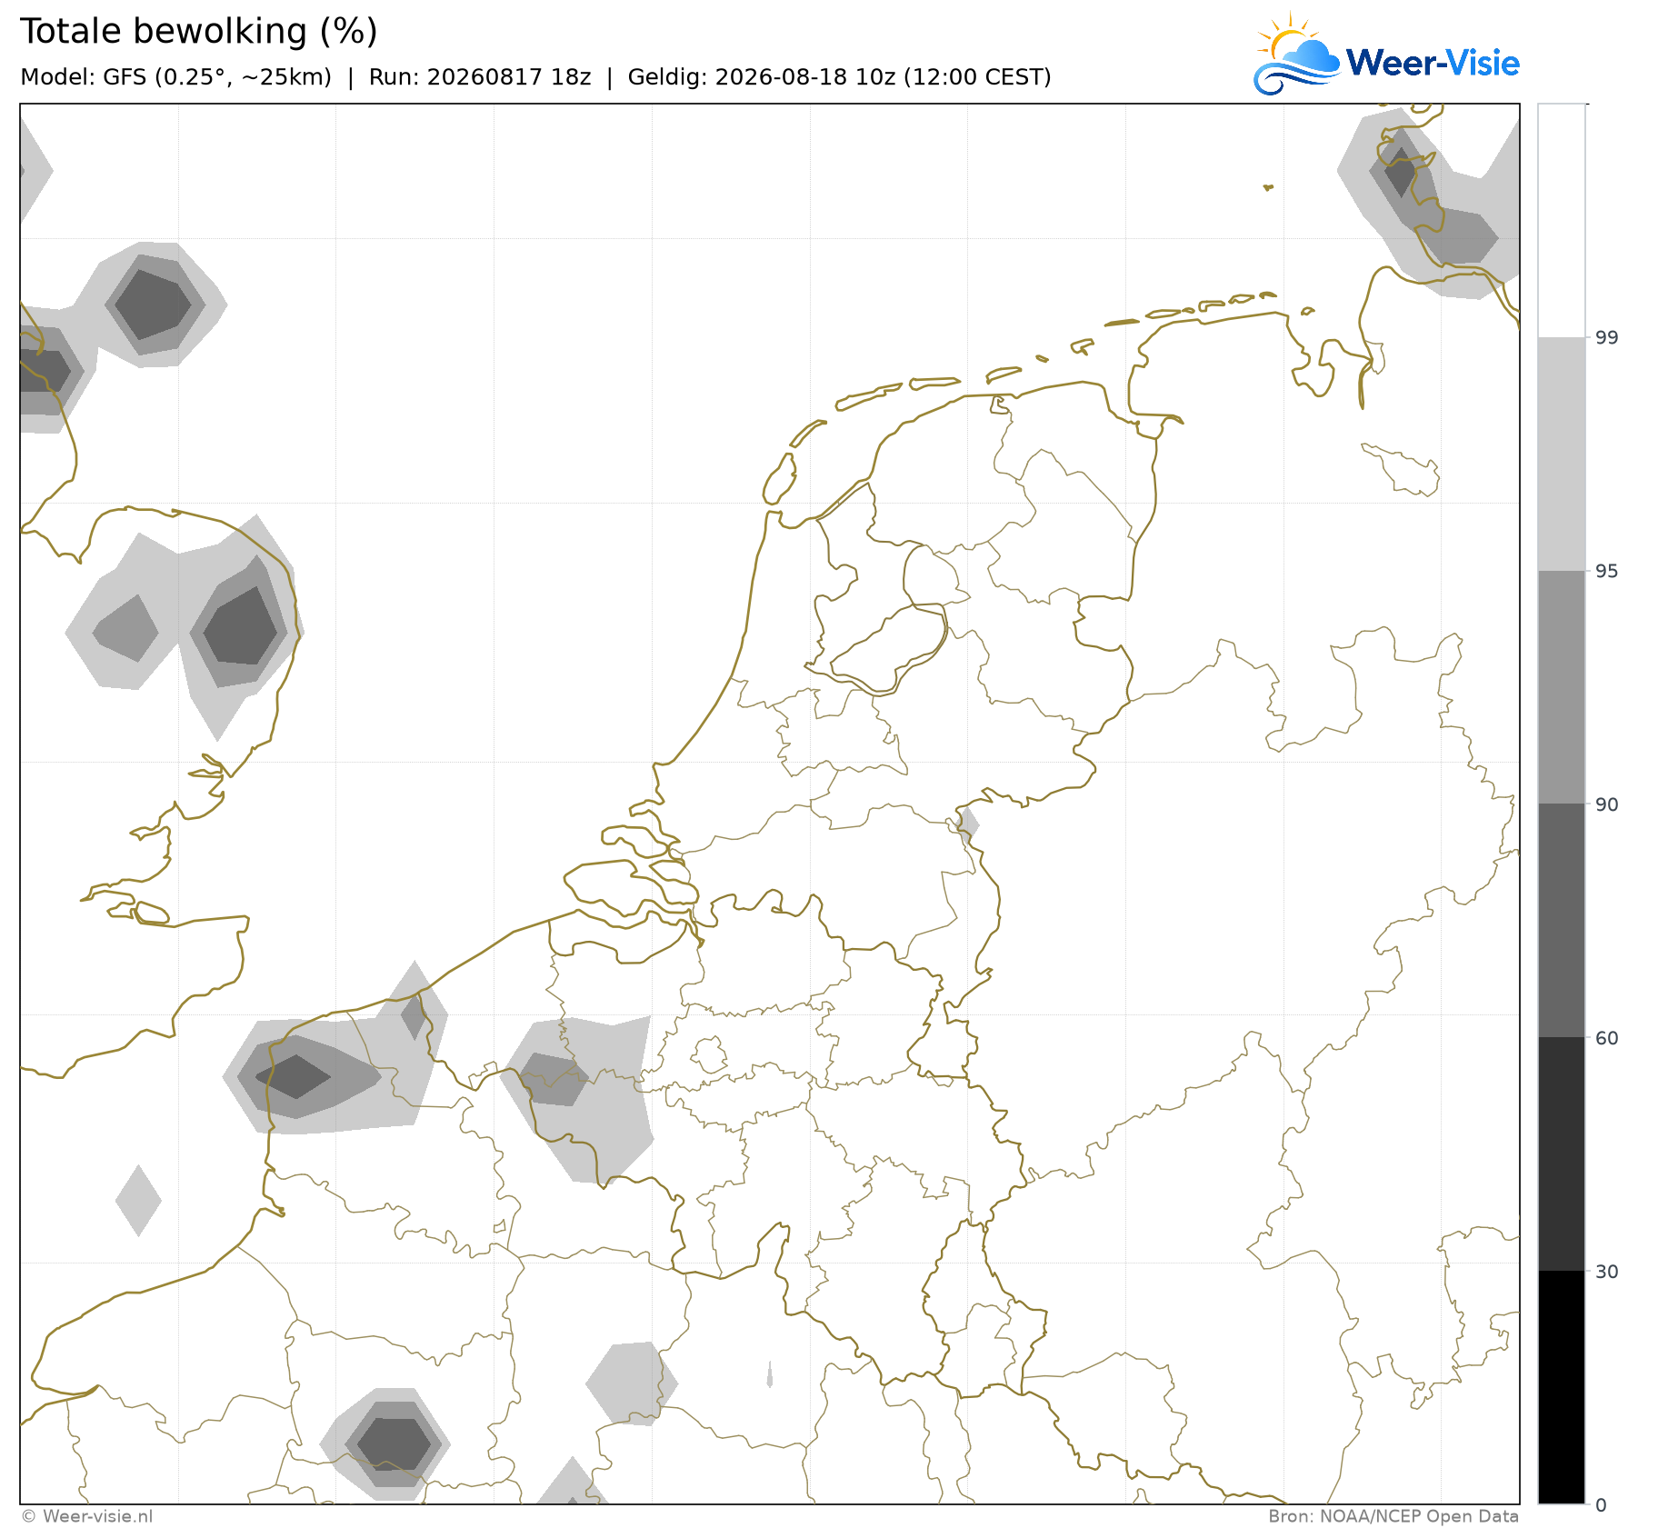The width and height of the screenshot is (1658, 1528).
Task: Click the dark gray 60-90% colorbar segment
Action: tap(1562, 921)
